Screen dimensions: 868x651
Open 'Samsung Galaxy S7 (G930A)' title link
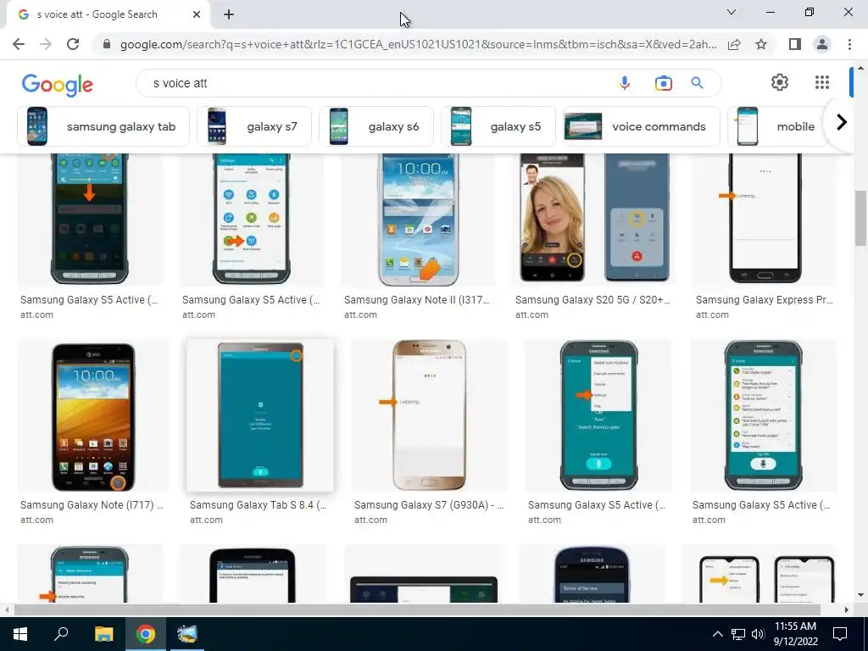pos(428,505)
